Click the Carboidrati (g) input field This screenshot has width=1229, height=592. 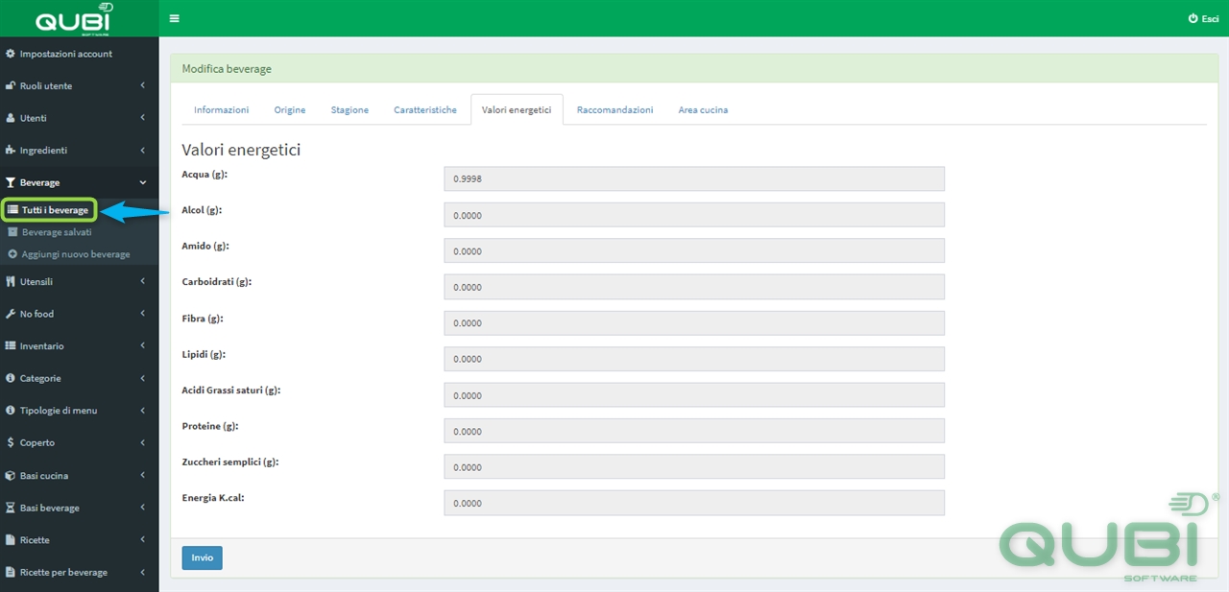tap(694, 287)
